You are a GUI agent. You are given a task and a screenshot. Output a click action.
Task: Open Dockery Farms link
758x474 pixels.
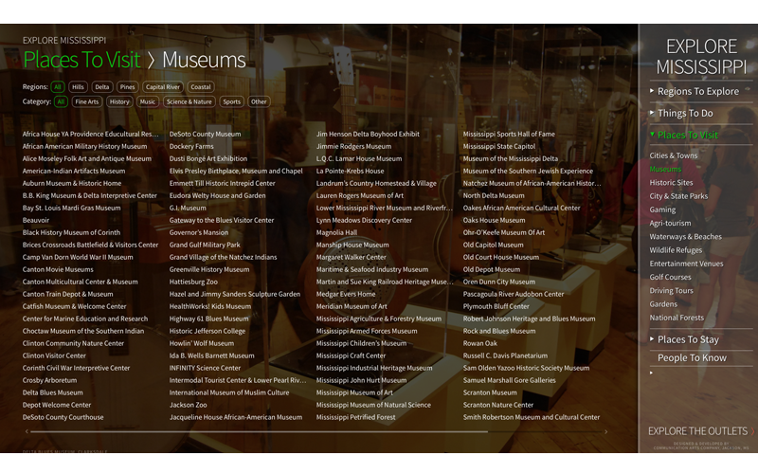coord(191,146)
